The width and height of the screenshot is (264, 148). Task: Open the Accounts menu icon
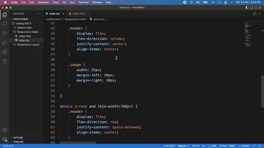click(5, 130)
